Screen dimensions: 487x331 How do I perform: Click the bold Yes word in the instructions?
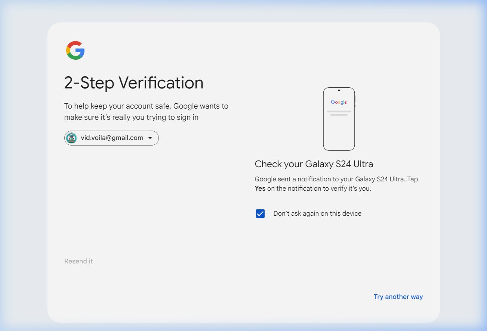pyautogui.click(x=260, y=188)
